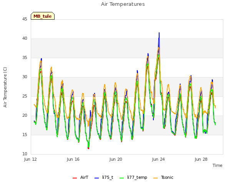The height and width of the screenshot is (185, 246).
Task: Select the Air Temperatures chart title
Action: tap(123, 4)
